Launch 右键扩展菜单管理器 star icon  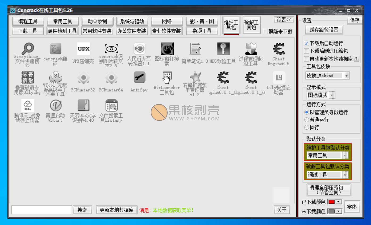pyautogui.click(x=195, y=78)
